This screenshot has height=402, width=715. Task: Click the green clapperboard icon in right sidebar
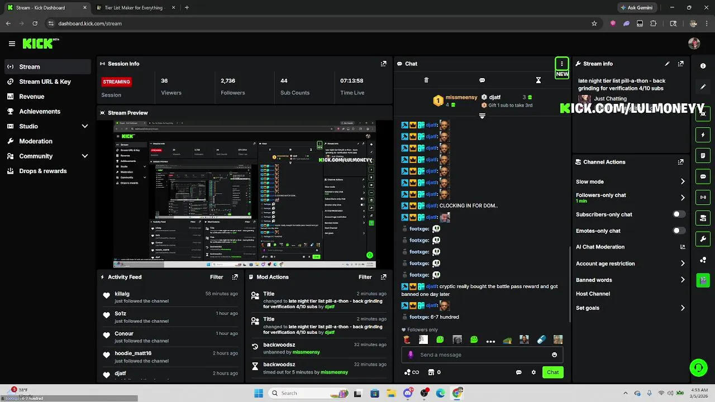[703, 280]
